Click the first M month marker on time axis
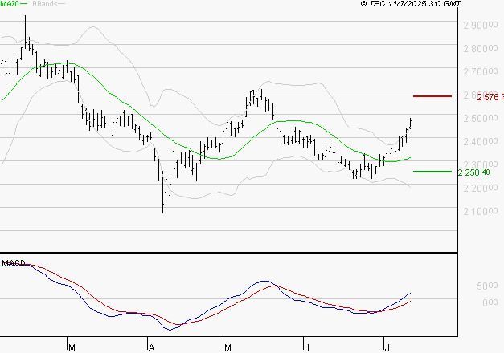The image size is (504, 353). 72,347
